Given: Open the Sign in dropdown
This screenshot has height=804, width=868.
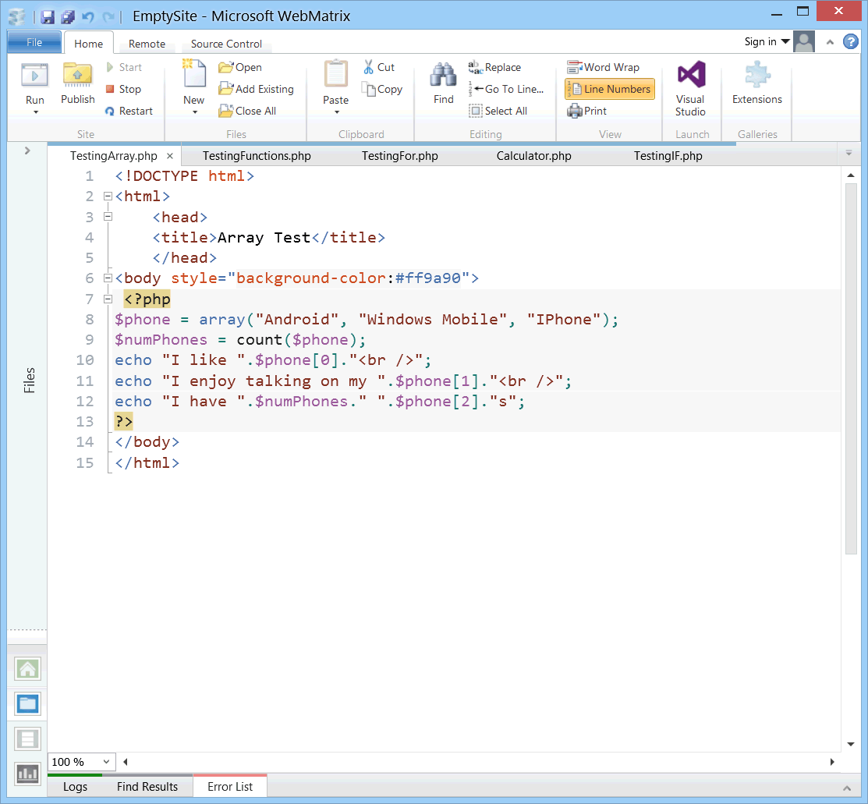Looking at the screenshot, I should click(x=767, y=41).
